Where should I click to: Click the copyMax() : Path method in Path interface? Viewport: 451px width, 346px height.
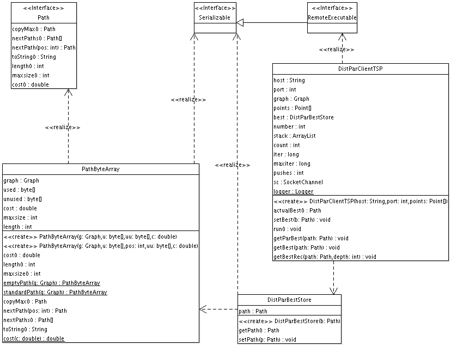34,29
